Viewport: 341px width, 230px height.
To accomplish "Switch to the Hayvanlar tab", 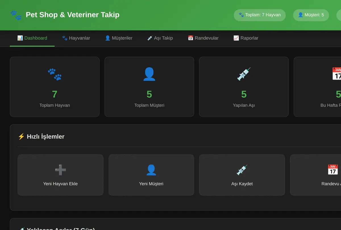I will coord(76,38).
